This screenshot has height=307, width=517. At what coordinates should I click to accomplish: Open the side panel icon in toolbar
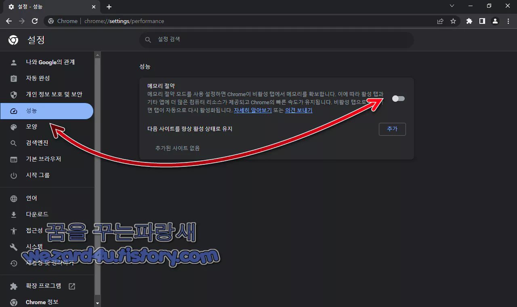tap(482, 21)
